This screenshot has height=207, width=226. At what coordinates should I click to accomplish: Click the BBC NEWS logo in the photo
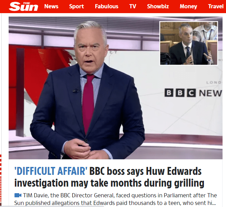pos(193,93)
